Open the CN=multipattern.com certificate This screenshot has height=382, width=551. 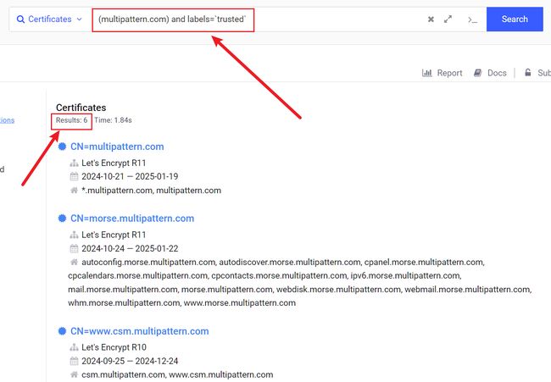117,147
